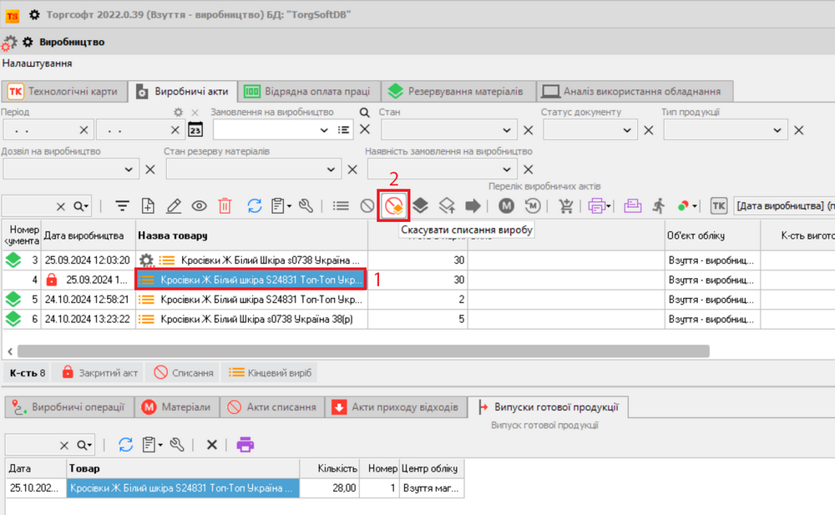
Task: Toggle the 'Списання' filter chip
Action: [185, 372]
